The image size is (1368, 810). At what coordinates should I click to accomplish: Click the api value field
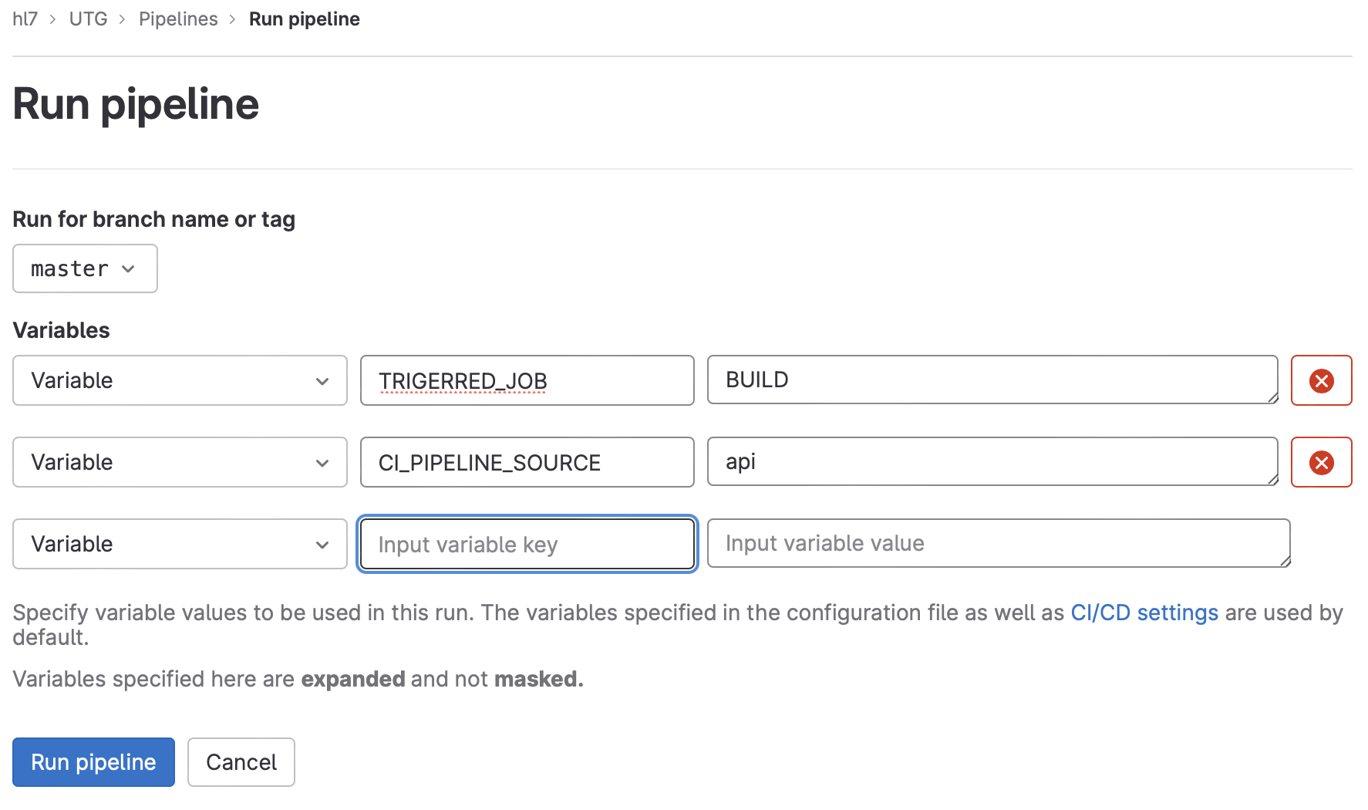992,461
